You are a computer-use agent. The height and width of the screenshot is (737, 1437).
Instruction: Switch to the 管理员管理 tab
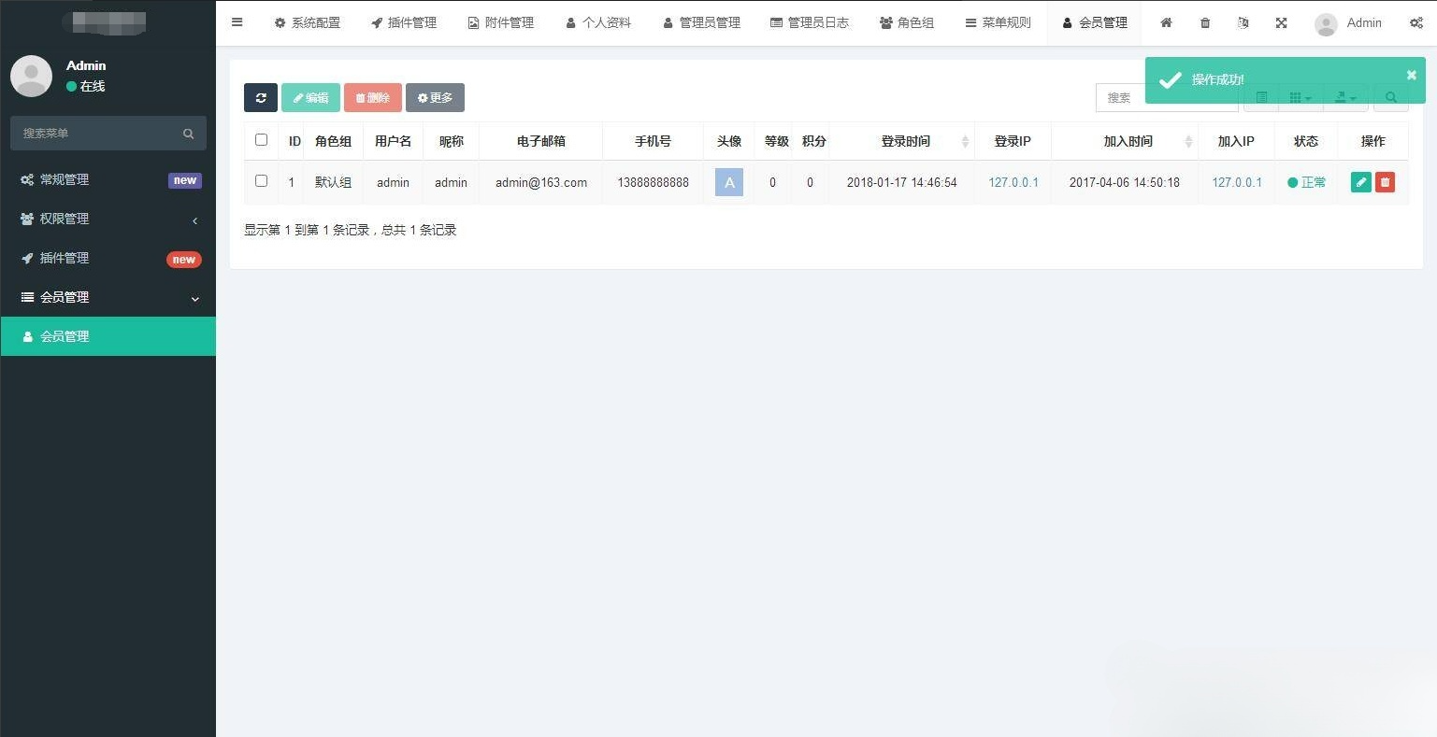pos(702,23)
